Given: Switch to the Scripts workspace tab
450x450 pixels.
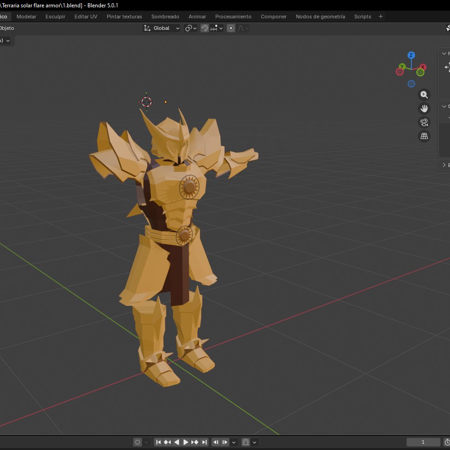Looking at the screenshot, I should [x=363, y=17].
